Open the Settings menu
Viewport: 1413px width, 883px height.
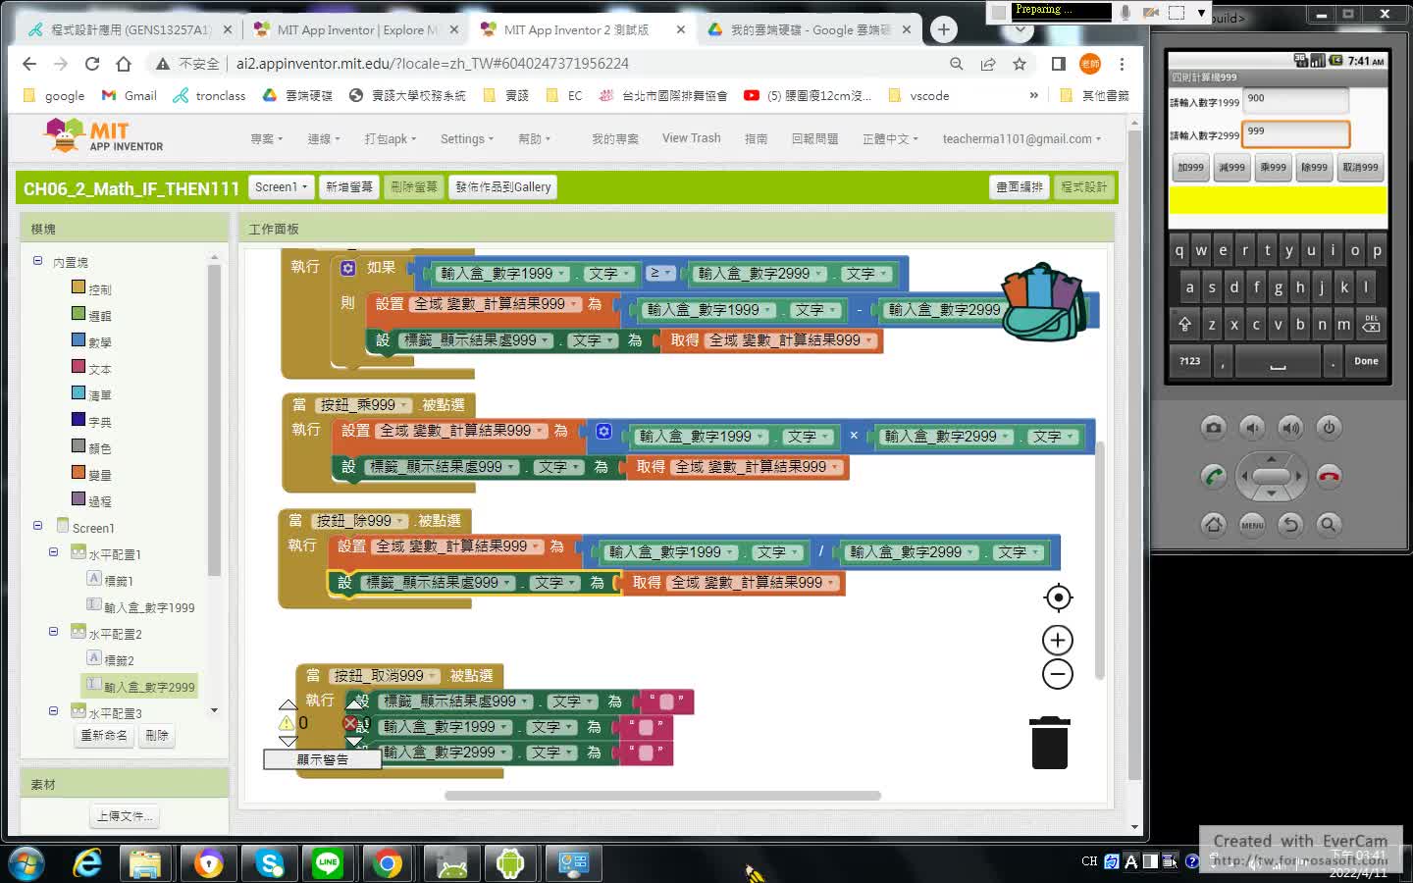pyautogui.click(x=466, y=139)
